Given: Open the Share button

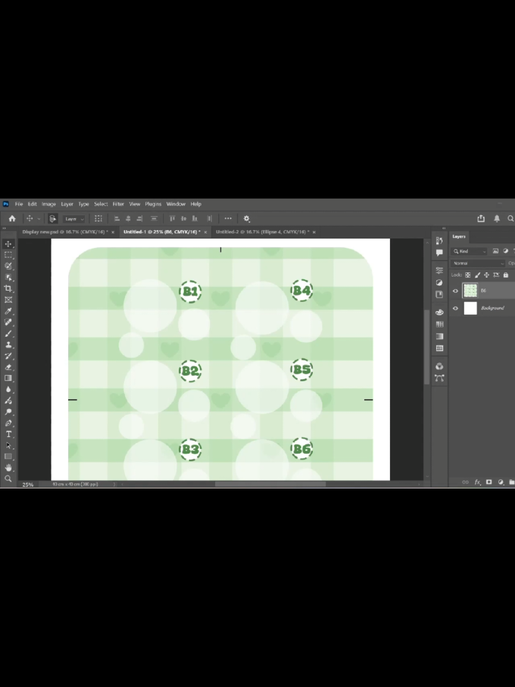Looking at the screenshot, I should click(x=481, y=219).
